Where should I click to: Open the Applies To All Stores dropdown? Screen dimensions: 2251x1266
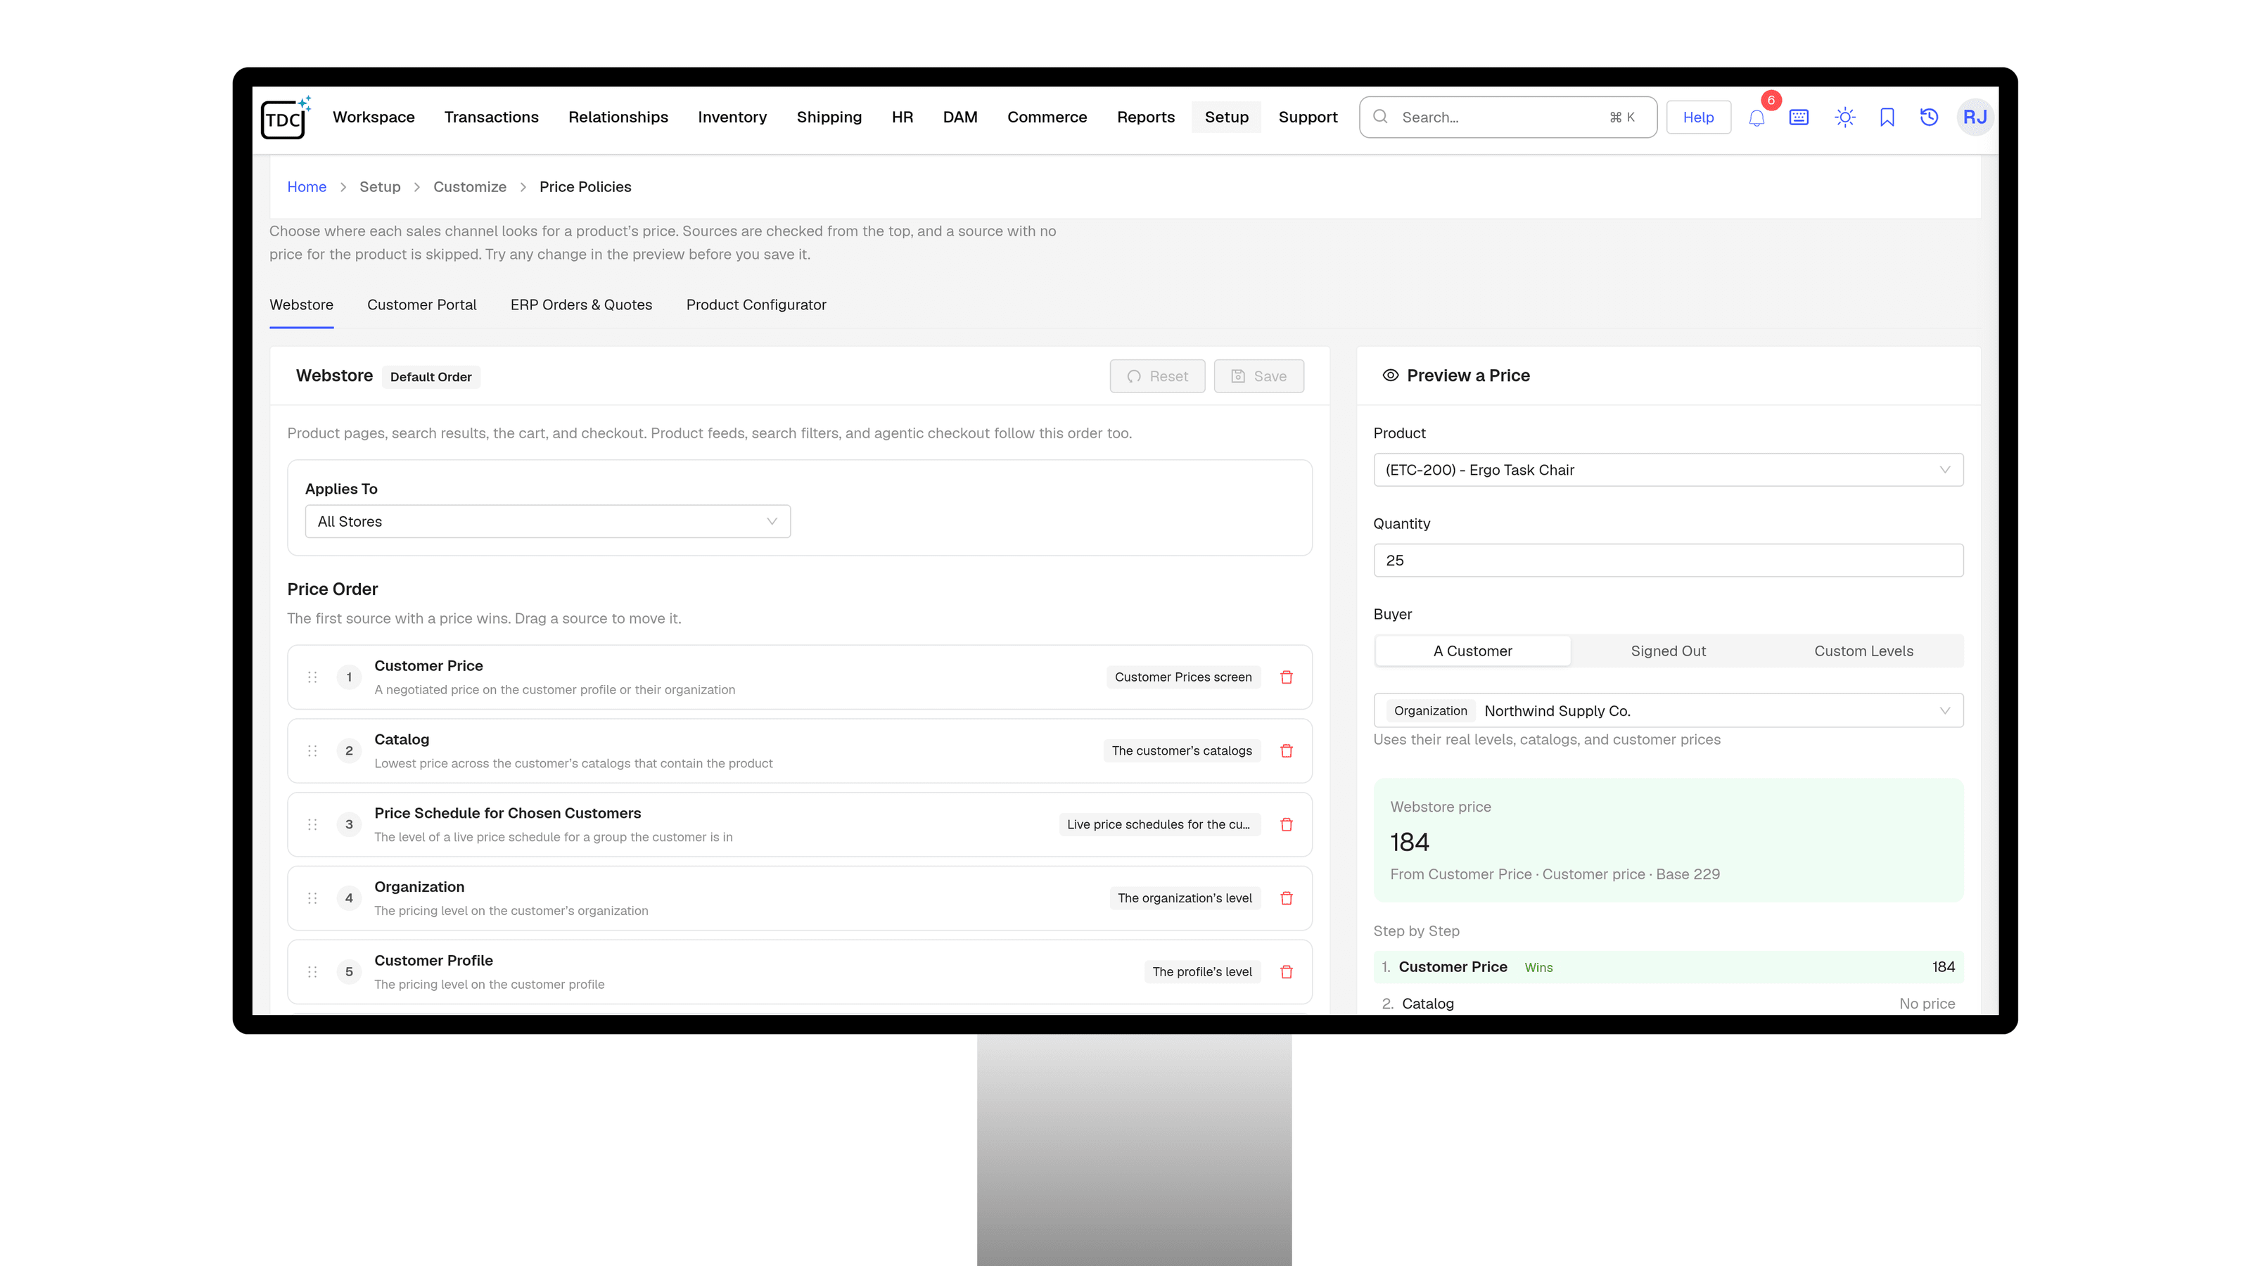coord(548,522)
